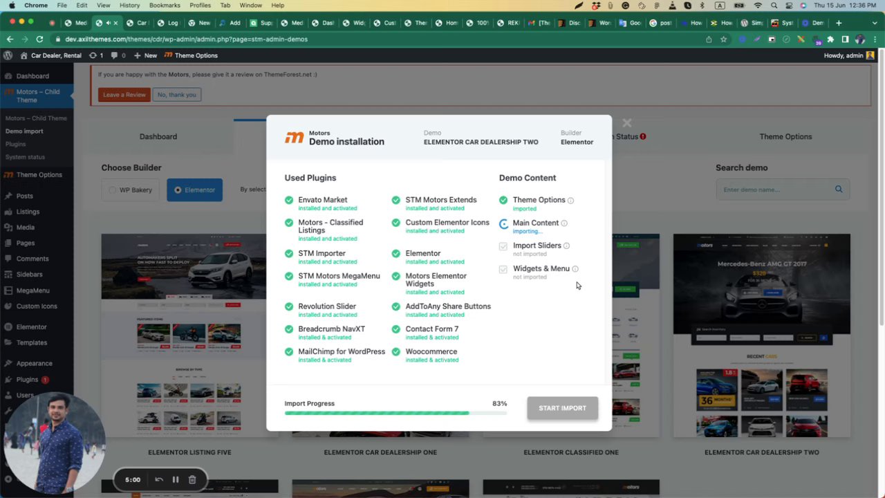Screen dimensions: 885x498
Task: Click info icon next to Main Content
Action: click(x=564, y=223)
